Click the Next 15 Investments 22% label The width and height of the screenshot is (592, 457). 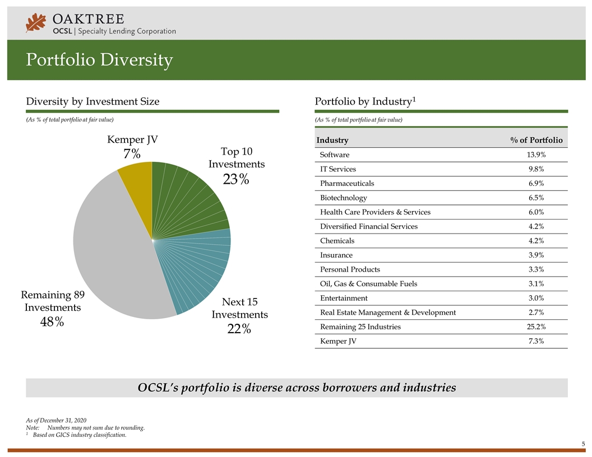[x=239, y=315]
